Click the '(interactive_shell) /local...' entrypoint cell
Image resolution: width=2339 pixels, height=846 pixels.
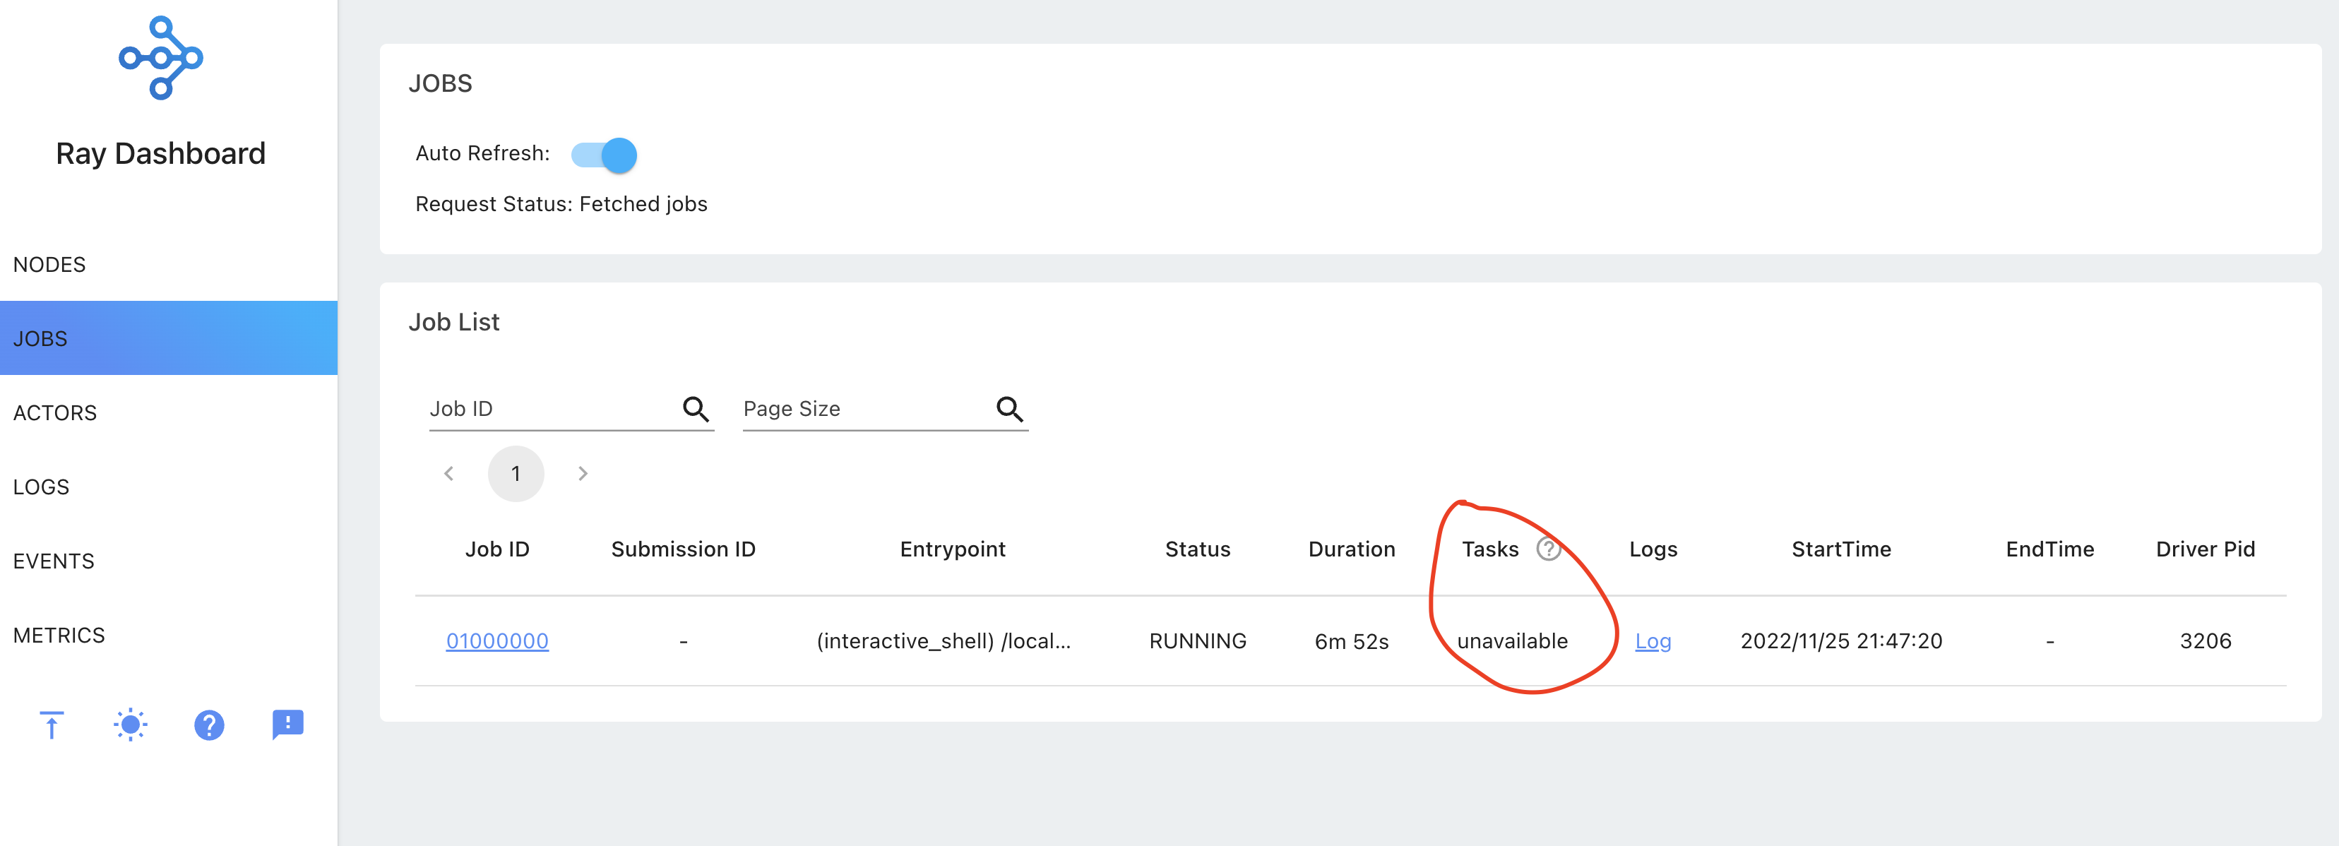pos(944,641)
